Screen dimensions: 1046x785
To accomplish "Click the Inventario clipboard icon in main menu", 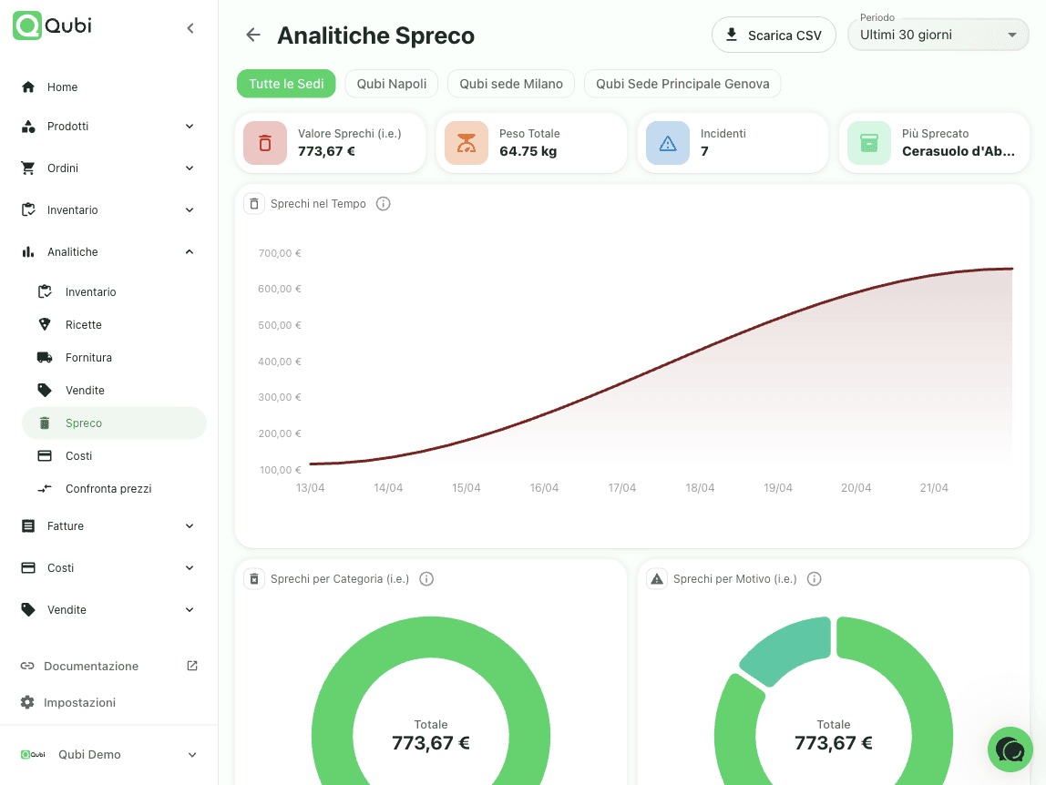I will [28, 210].
